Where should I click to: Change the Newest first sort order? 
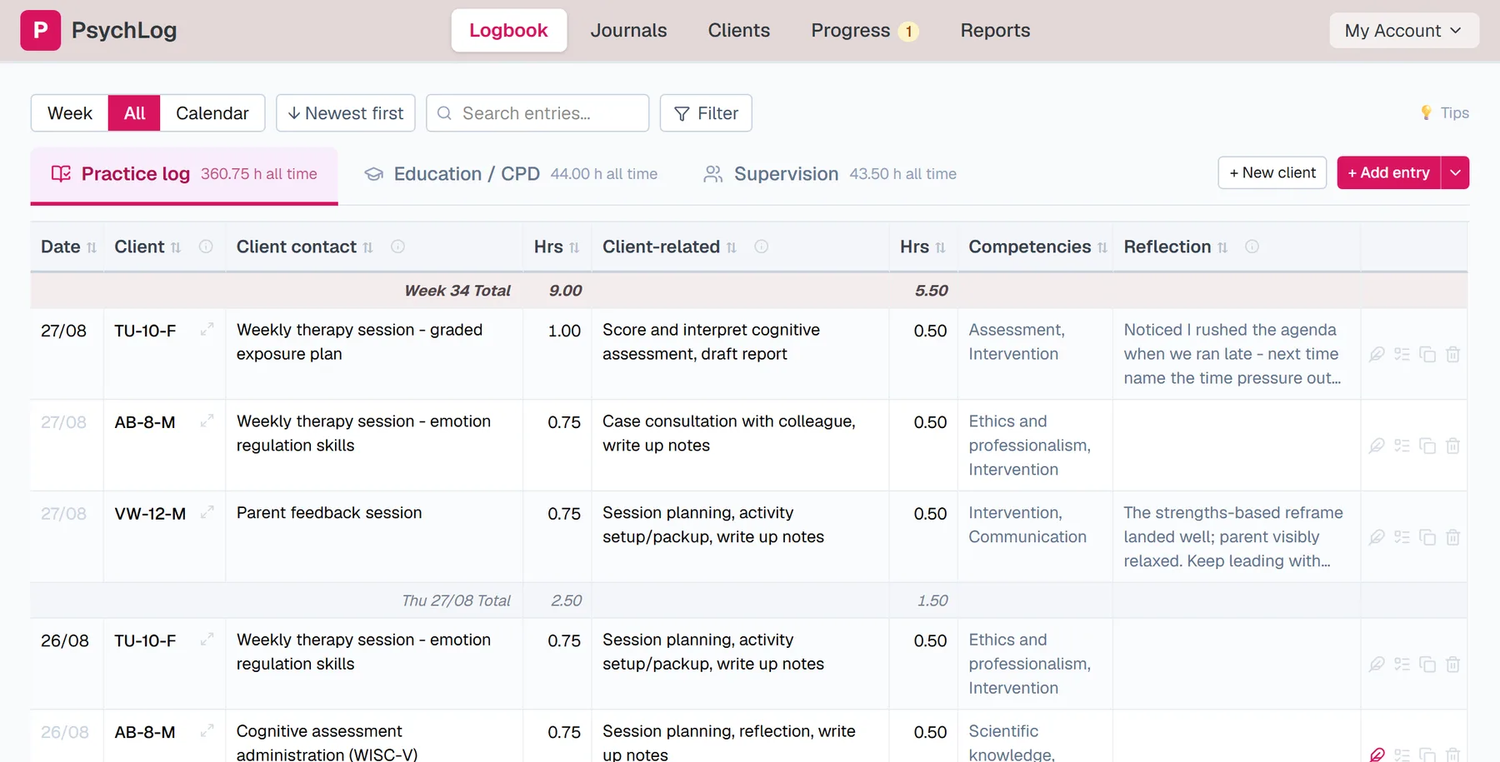coord(346,113)
